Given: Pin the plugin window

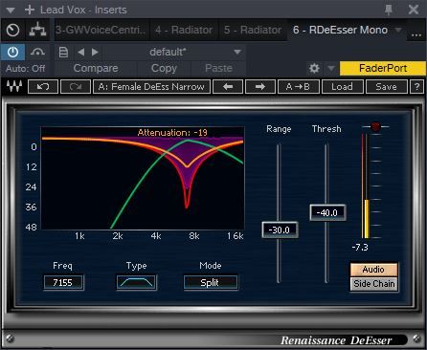Looking at the screenshot, I should 389,10.
